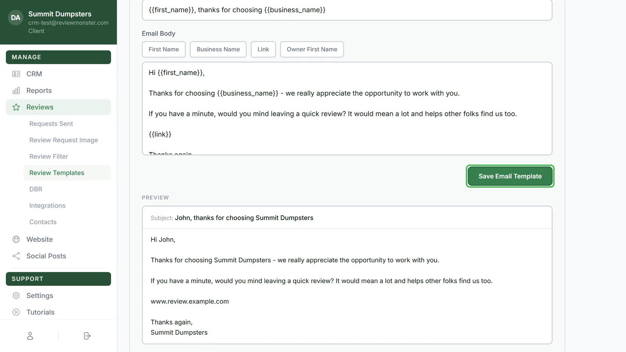Open Social Posts from the sidebar
This screenshot has height=352, width=626.
58,256
